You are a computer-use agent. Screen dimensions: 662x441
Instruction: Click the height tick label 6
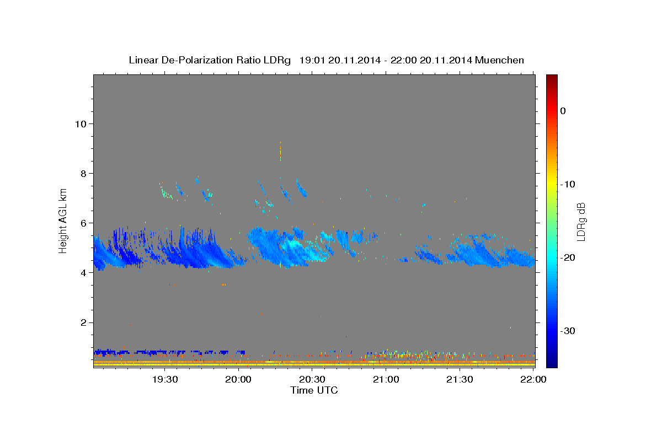point(83,223)
